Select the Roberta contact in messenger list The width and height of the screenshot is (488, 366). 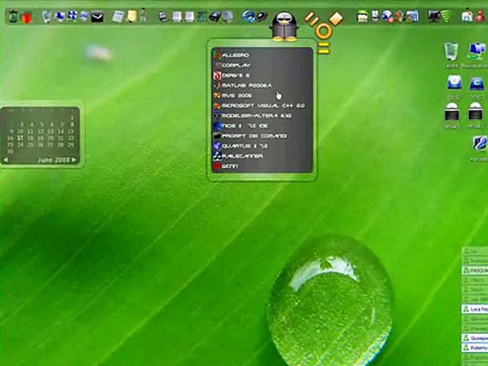click(475, 348)
